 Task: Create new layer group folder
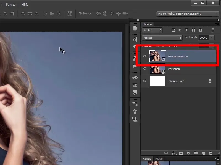point(196,153)
